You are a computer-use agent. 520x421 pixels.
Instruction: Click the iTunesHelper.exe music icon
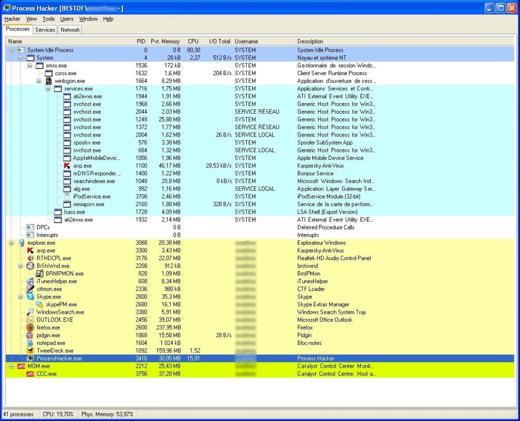(x=30, y=281)
